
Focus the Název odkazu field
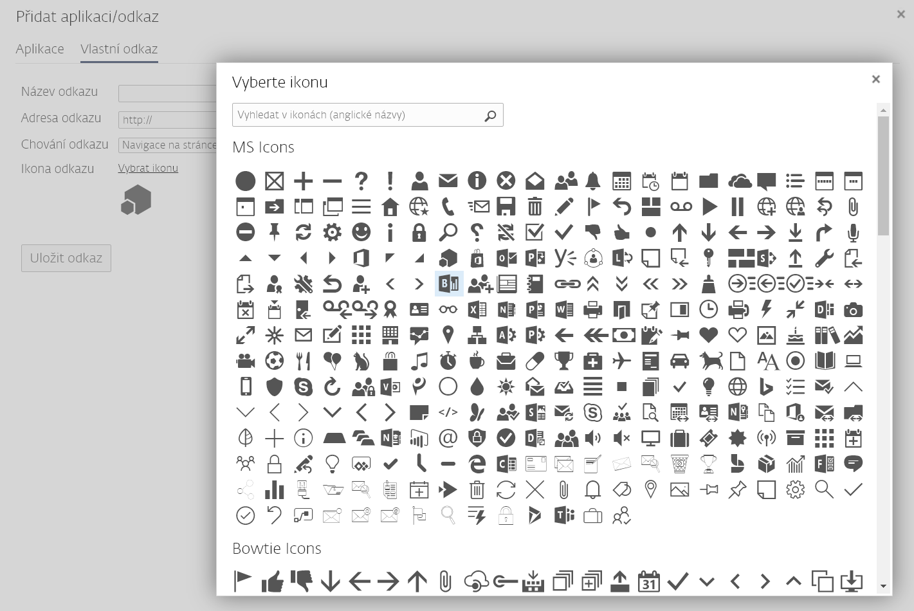click(x=168, y=93)
